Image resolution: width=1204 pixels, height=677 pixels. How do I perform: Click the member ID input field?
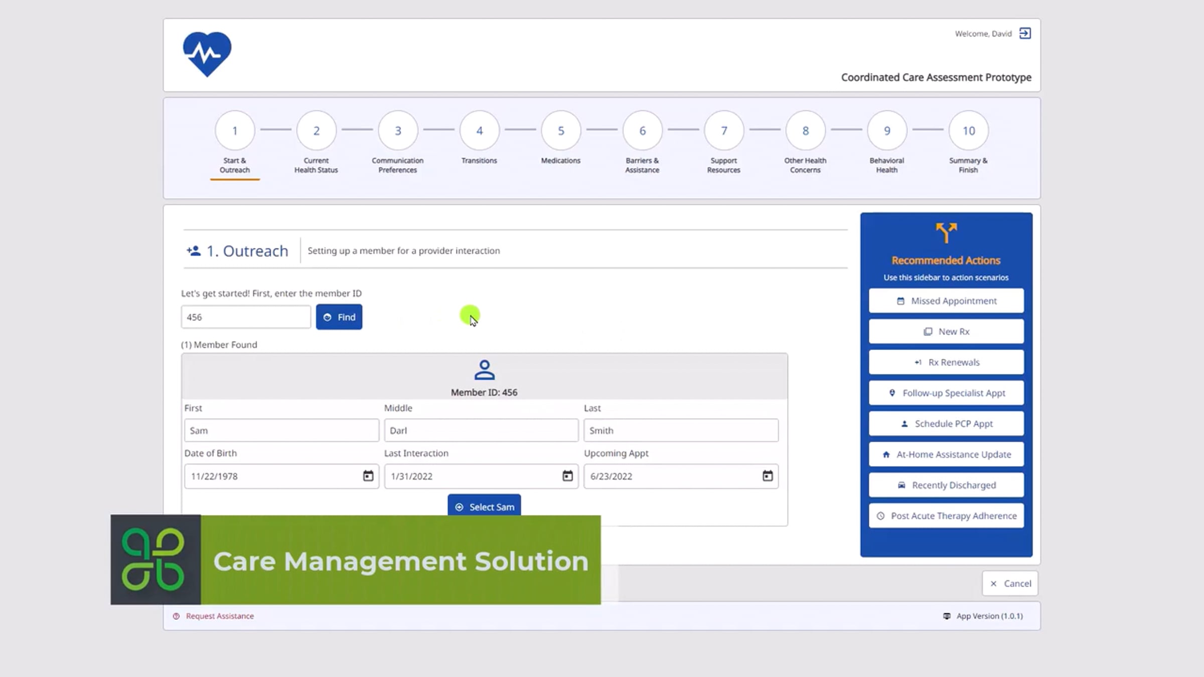point(246,317)
